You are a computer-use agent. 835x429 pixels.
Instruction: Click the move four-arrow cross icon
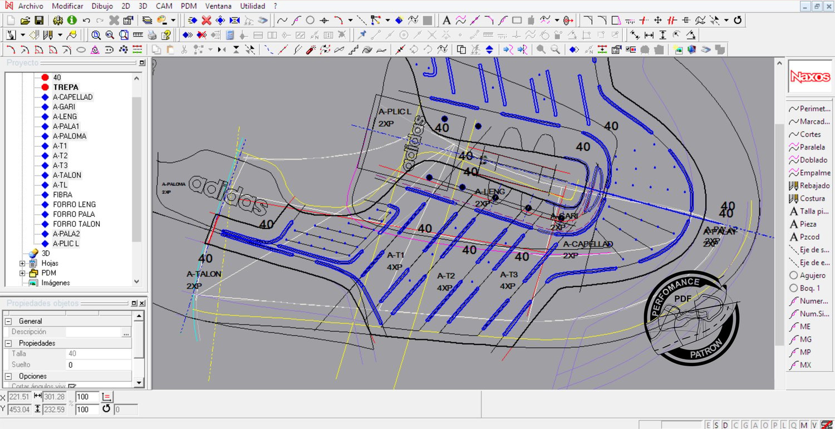[x=657, y=21]
